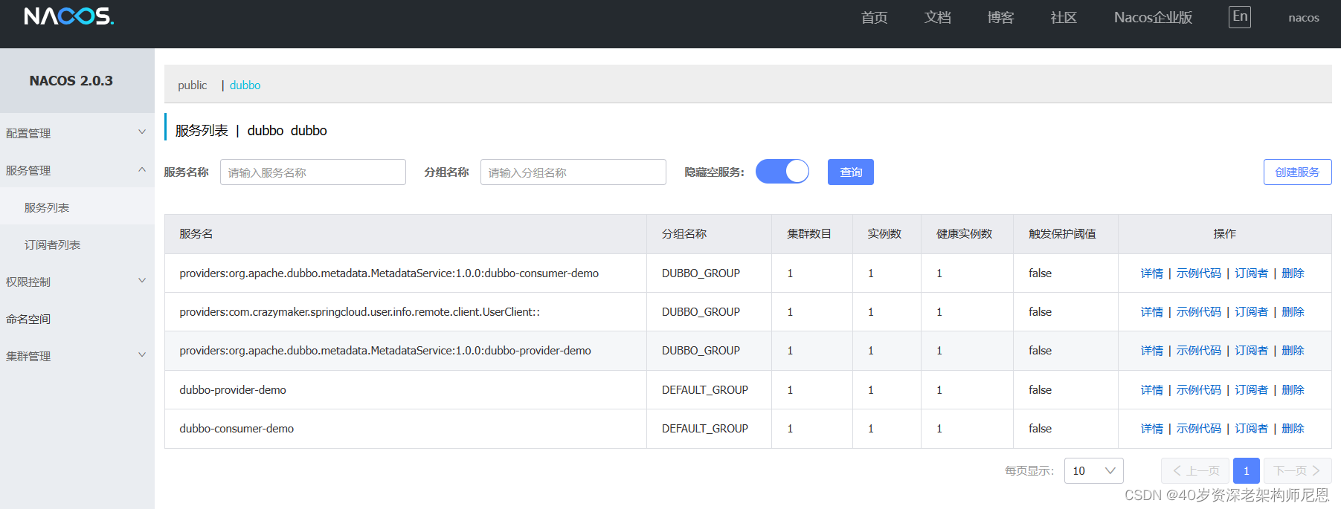Open 详情 for DEFAULT_GROUP dubbo-provider-demo row
This screenshot has height=509, width=1341.
pyautogui.click(x=1151, y=390)
